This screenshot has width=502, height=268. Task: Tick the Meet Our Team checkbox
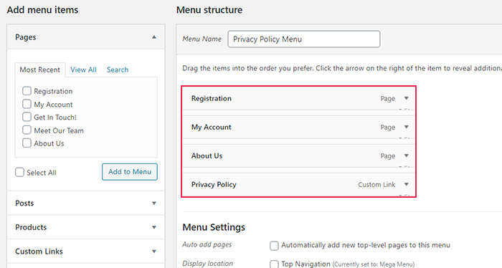[x=27, y=130]
